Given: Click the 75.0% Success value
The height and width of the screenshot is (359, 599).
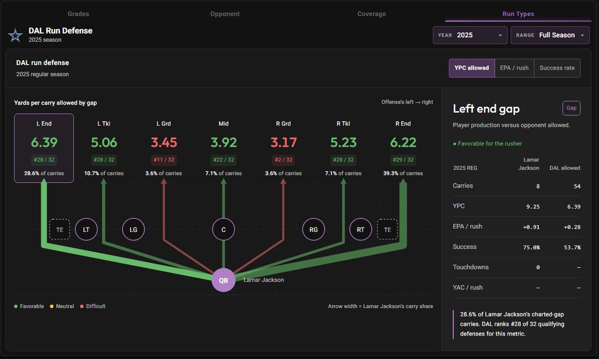Looking at the screenshot, I should 531,247.
